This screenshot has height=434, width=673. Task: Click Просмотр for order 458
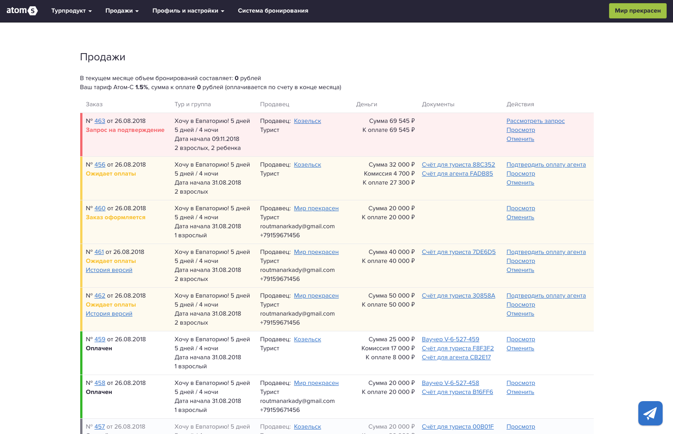[521, 383]
